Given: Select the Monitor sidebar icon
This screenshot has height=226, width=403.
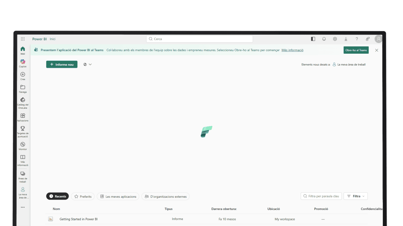Looking at the screenshot, I should [x=22, y=145].
